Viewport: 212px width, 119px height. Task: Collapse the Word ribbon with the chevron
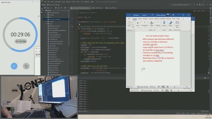click(x=189, y=30)
